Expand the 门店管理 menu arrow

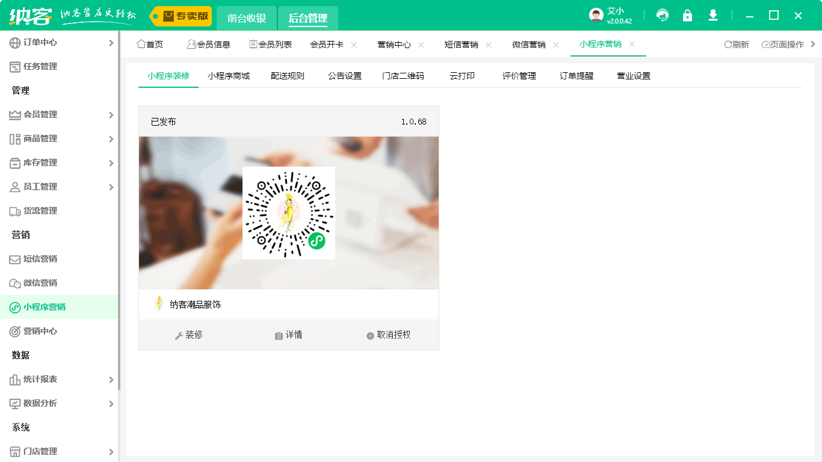pos(111,452)
